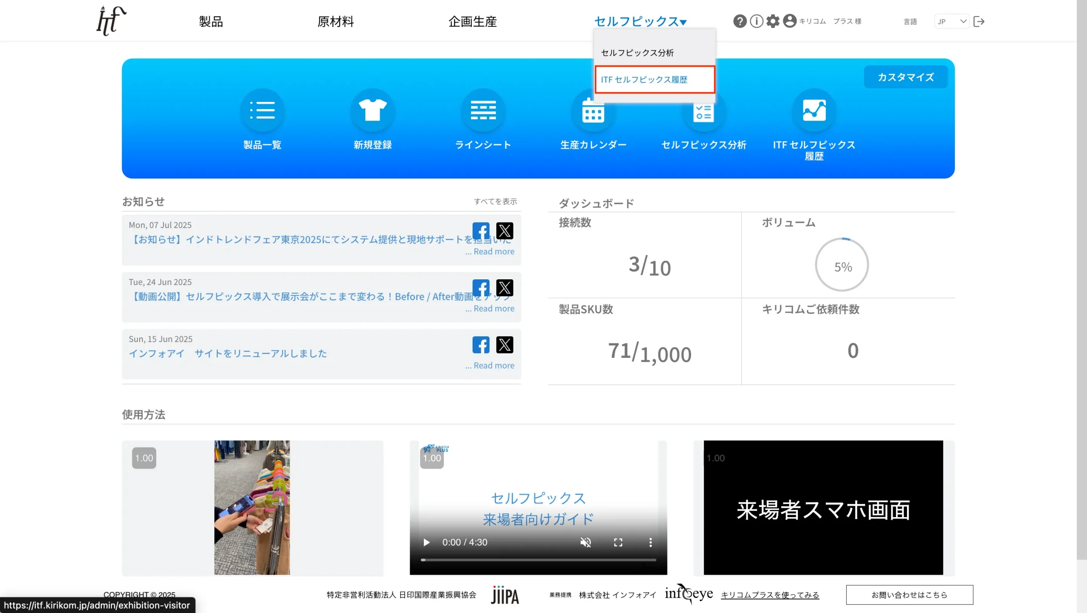Click the JIIPA logo in footer
1087x613 pixels.
[x=505, y=595]
